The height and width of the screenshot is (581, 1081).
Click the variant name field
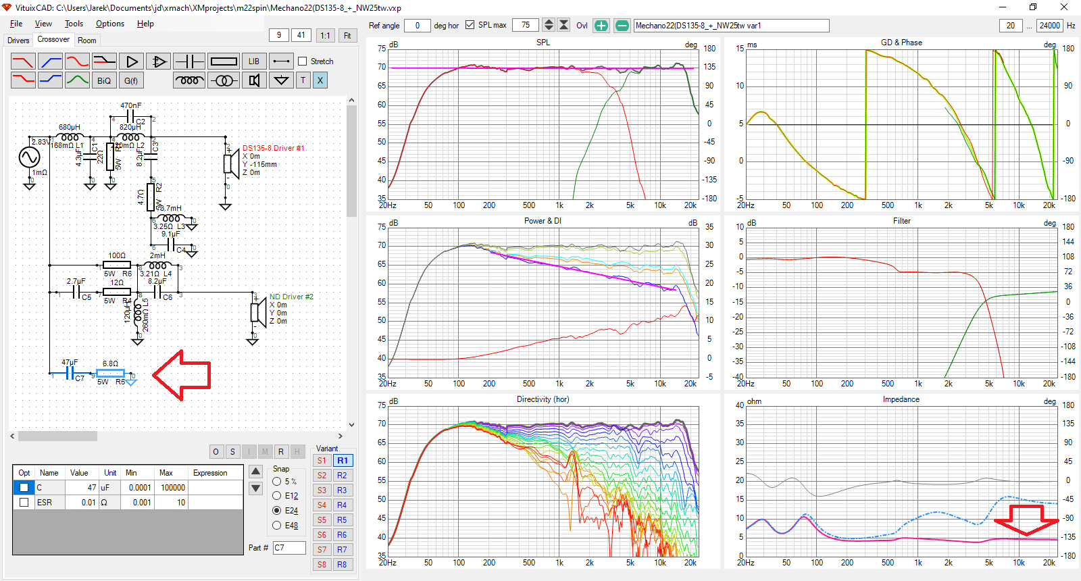[x=731, y=26]
